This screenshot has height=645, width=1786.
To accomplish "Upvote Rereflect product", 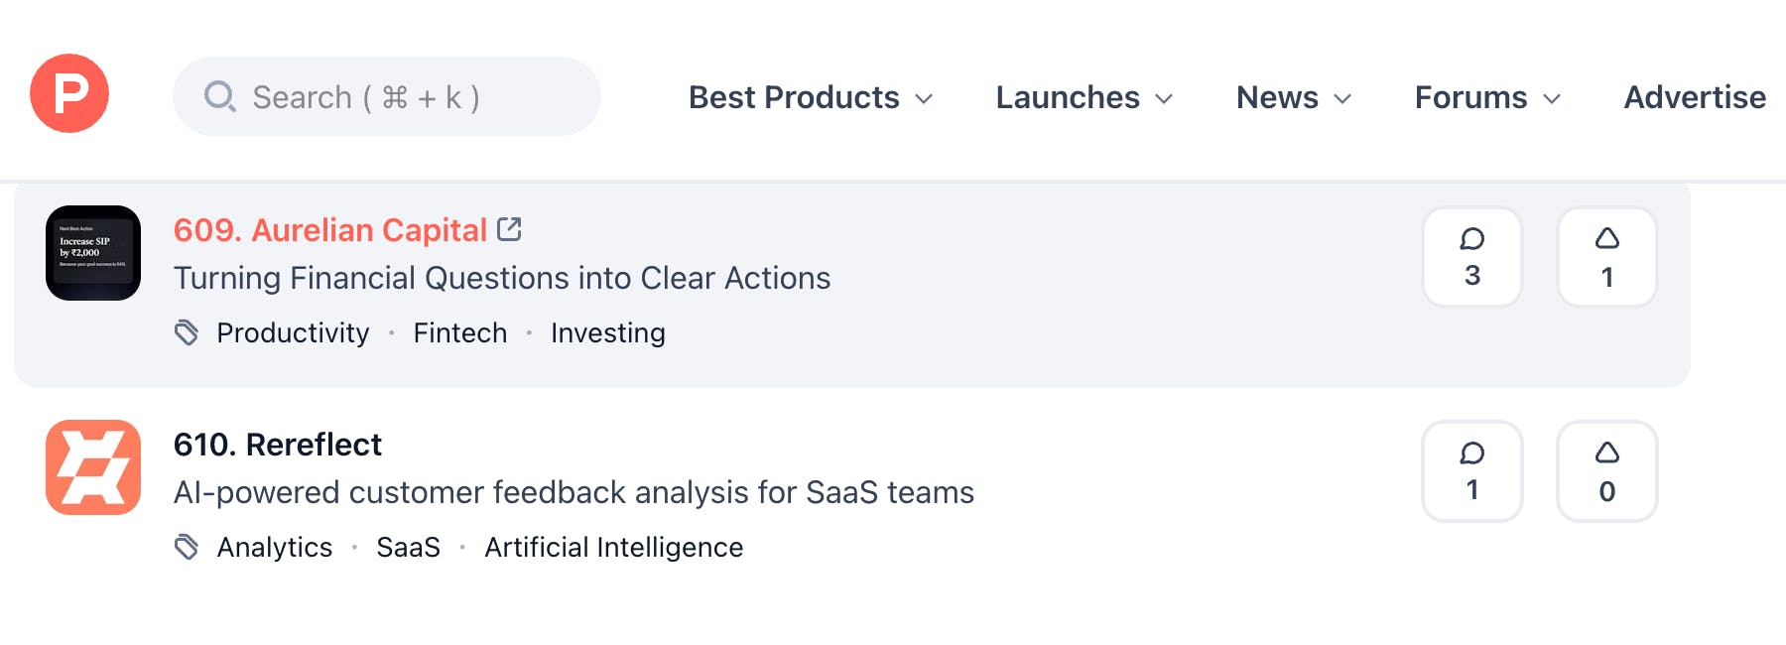I will click(x=1606, y=471).
